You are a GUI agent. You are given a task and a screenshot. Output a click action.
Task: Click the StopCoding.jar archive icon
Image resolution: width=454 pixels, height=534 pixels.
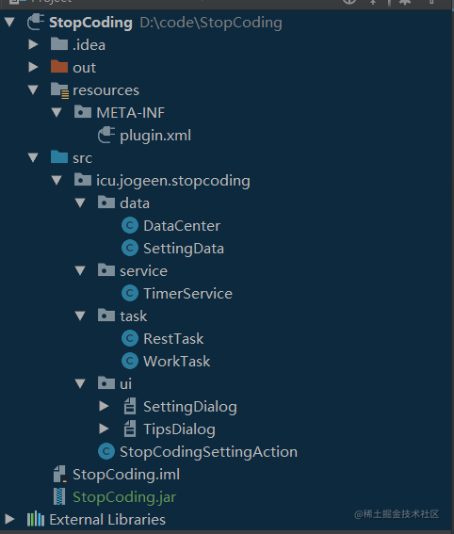(x=59, y=496)
